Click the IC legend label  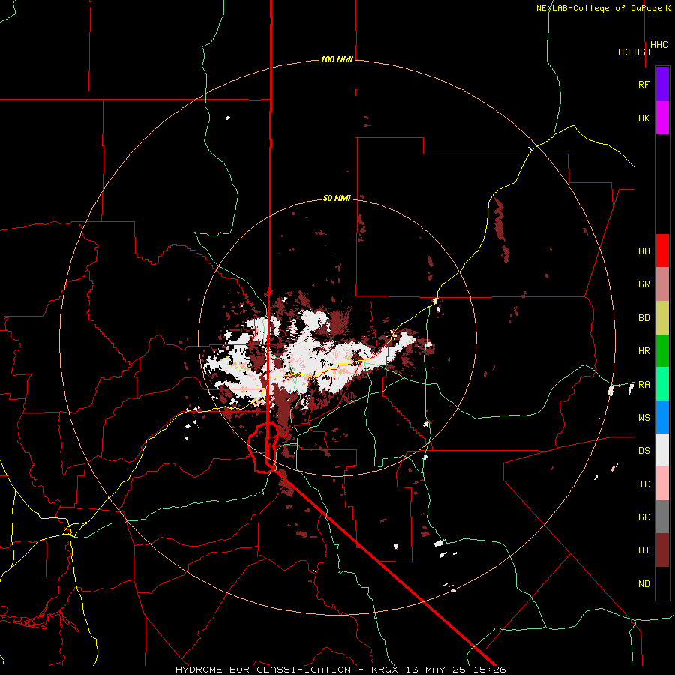coord(643,484)
